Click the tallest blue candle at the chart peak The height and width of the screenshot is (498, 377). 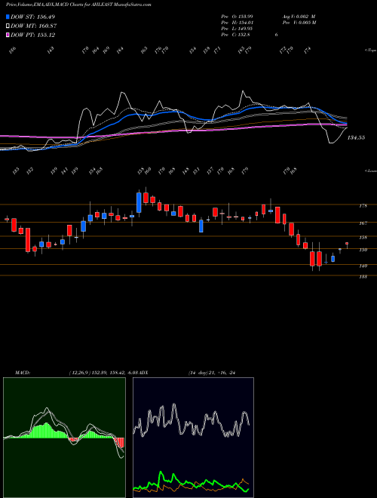coord(139,202)
